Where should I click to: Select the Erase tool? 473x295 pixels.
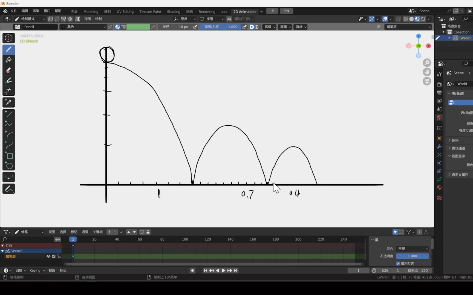tap(8, 70)
